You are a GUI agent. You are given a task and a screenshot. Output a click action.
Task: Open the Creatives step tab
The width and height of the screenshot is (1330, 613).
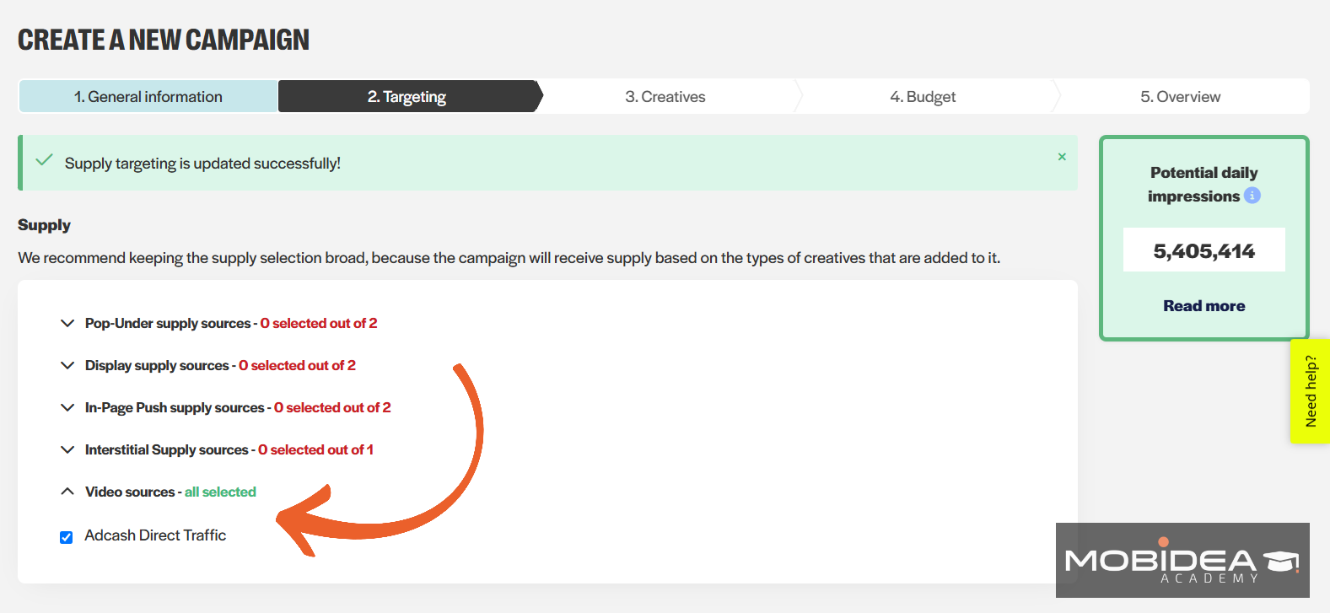pos(665,96)
